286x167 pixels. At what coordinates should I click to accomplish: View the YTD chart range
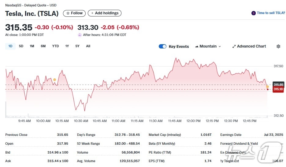pos(55,46)
